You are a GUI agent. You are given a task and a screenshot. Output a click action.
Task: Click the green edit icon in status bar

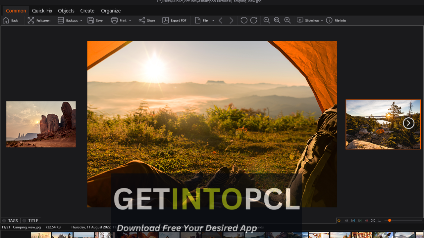coord(360,220)
